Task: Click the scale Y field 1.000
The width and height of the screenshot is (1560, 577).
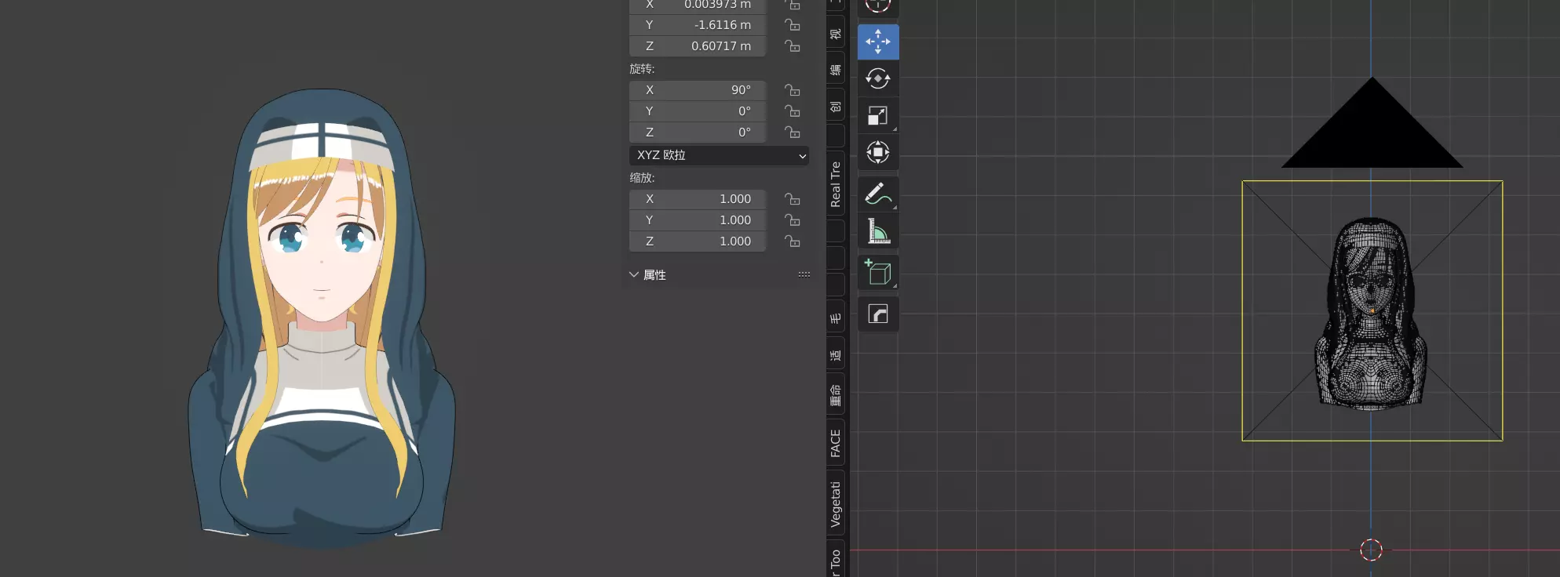Action: 698,220
